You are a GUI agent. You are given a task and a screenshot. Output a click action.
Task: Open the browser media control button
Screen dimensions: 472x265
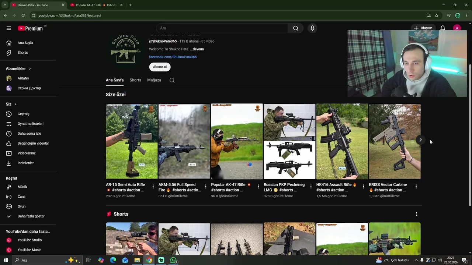449,15
